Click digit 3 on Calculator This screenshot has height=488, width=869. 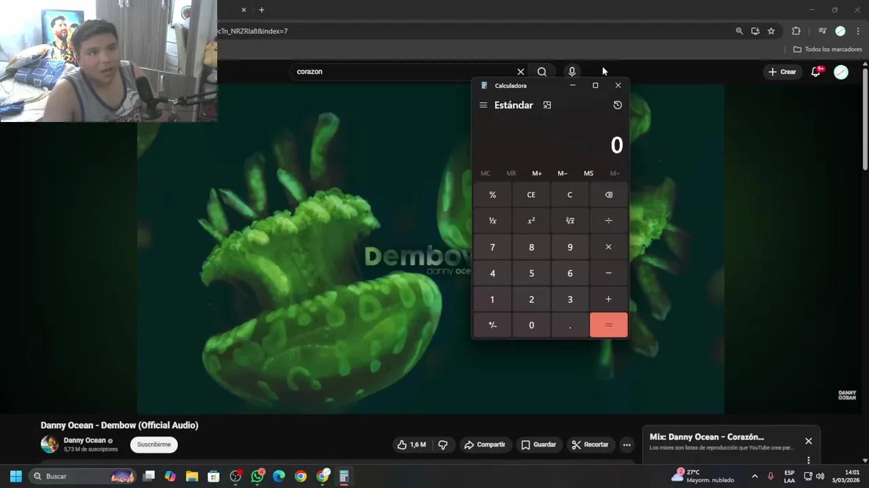click(570, 299)
